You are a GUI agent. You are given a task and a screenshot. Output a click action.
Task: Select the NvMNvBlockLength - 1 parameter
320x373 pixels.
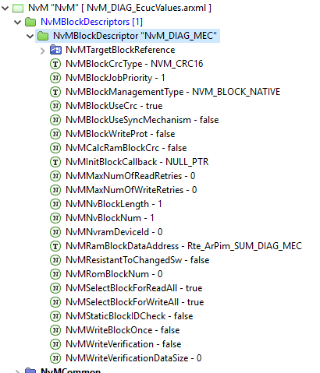tap(114, 204)
